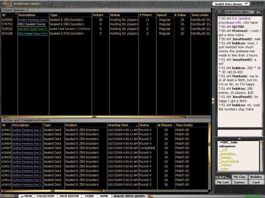Click the clock showing 7:51 AM
The image size is (265, 198).
coord(10,196)
